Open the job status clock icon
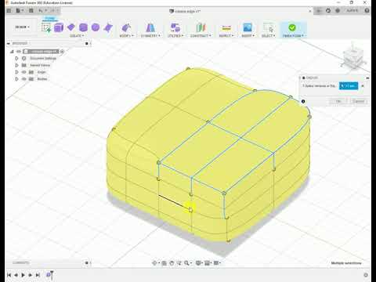Viewport: 376px width, 282px height. (x=338, y=11)
